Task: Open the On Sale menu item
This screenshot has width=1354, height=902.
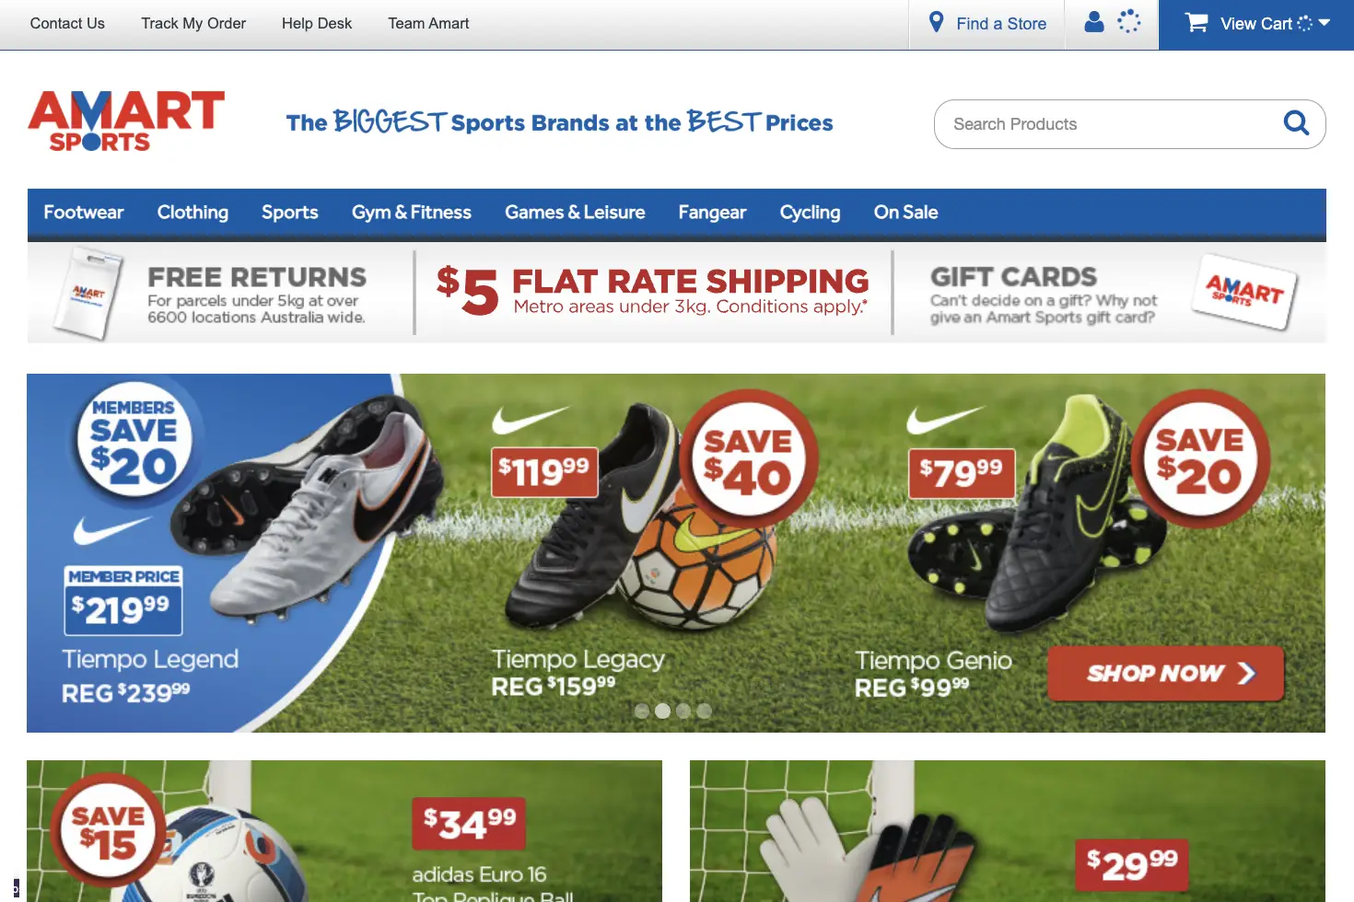Action: point(906,213)
